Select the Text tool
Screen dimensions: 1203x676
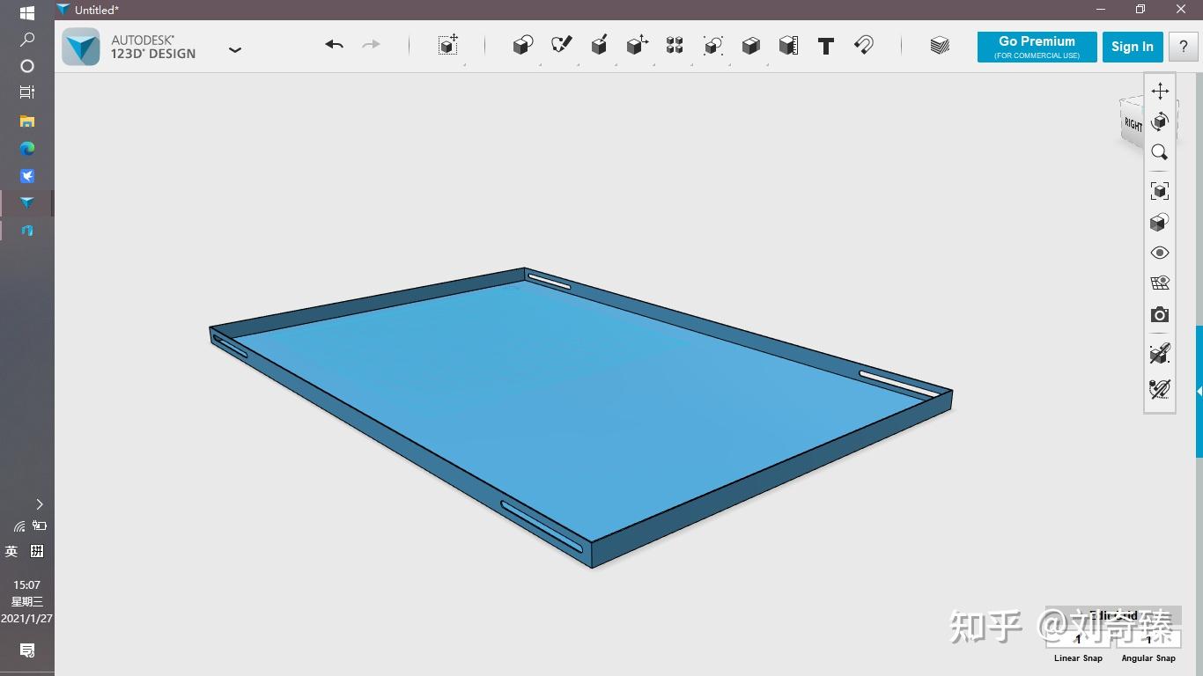[x=825, y=46]
